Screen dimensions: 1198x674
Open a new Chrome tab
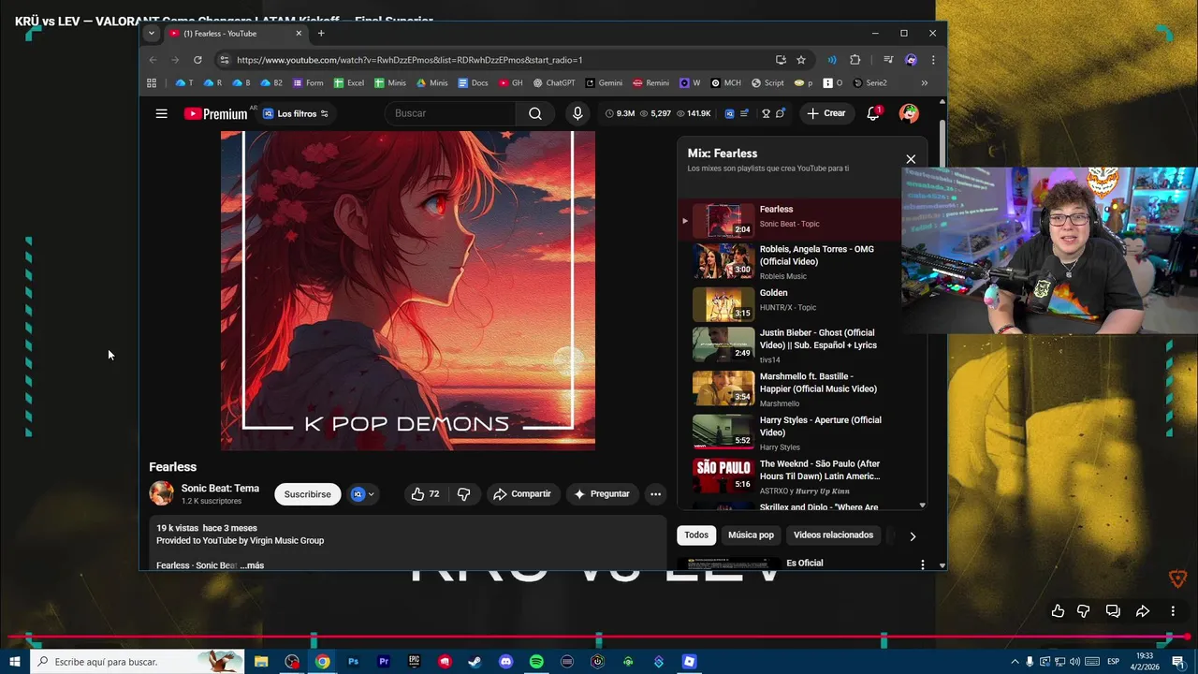321,33
